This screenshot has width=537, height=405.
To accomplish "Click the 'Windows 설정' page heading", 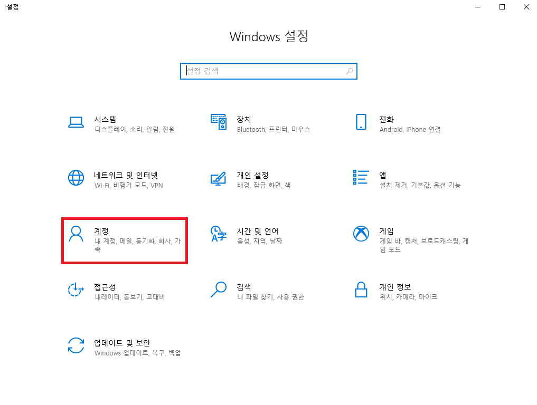I will [269, 36].
